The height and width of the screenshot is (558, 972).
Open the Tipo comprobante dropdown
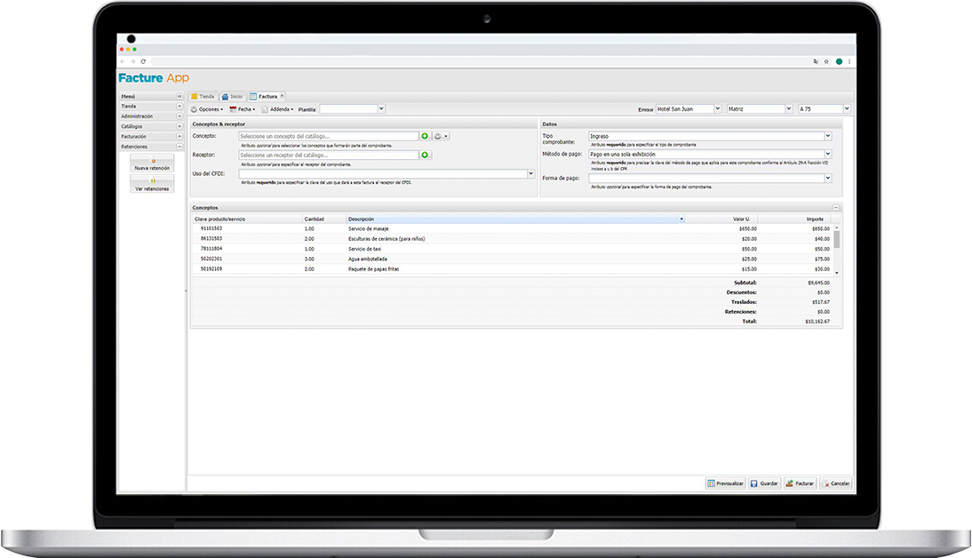[x=827, y=136]
